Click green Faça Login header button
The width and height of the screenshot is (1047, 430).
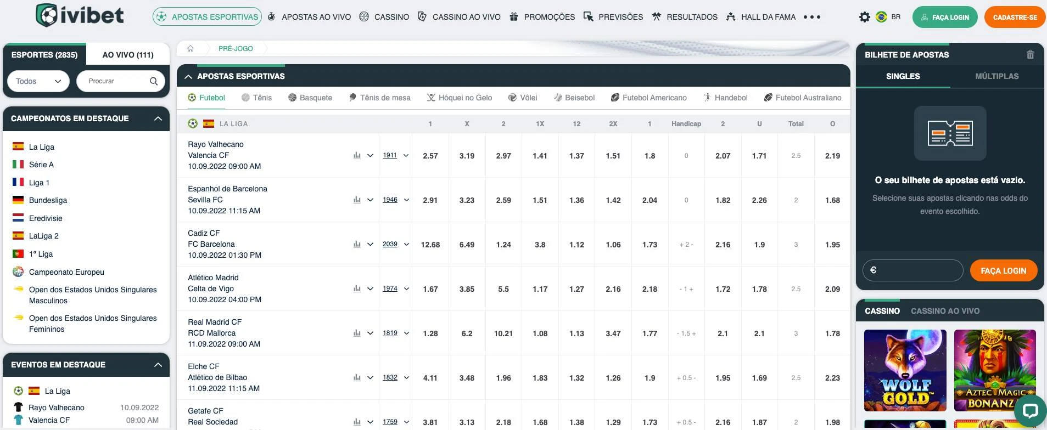point(945,17)
